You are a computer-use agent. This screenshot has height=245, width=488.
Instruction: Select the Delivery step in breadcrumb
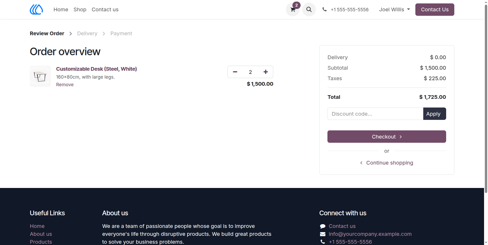point(87,33)
